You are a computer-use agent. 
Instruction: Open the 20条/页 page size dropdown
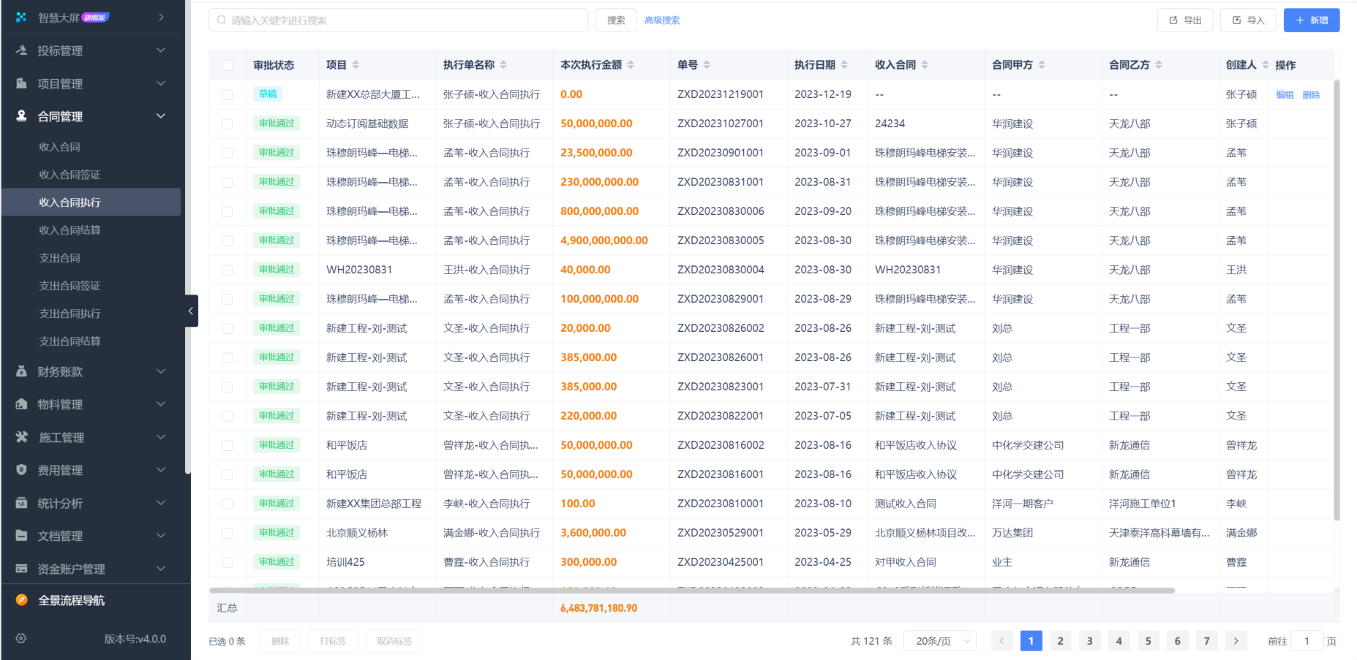coord(940,641)
